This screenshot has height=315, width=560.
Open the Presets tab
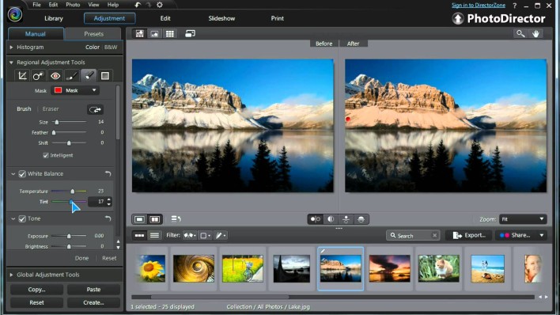coord(93,34)
